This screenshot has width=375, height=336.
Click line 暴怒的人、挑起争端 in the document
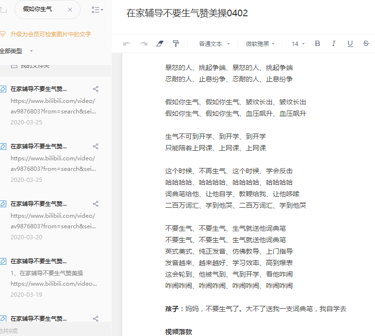229,67
